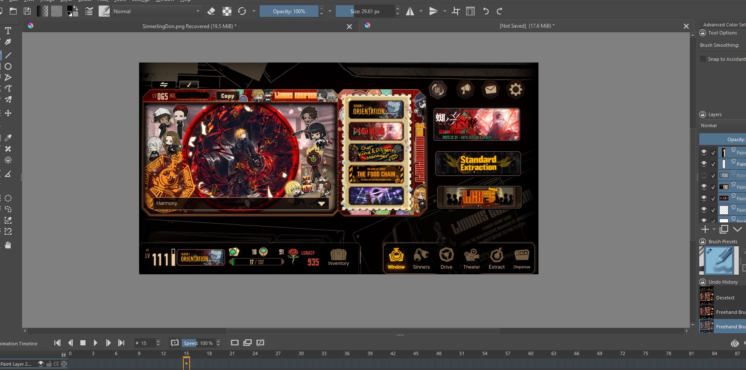This screenshot has width=746, height=370.
Task: Select the Ellipse shape tool
Action: click(x=8, y=66)
